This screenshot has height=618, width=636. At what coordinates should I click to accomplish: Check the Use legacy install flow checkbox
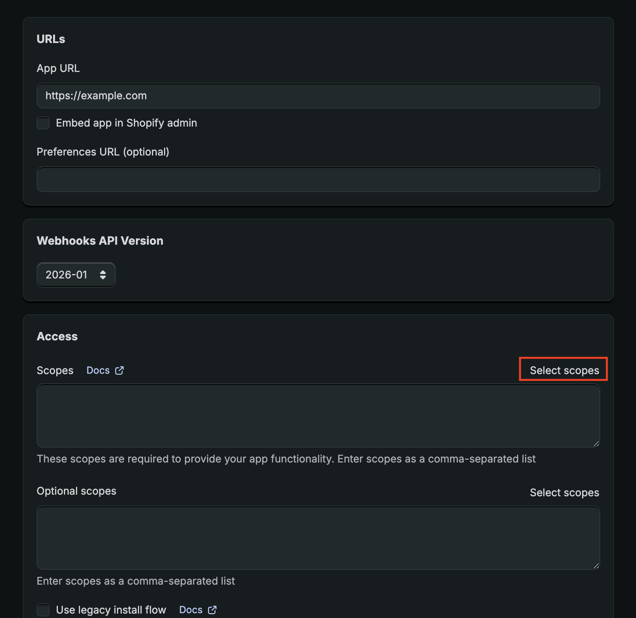click(43, 610)
